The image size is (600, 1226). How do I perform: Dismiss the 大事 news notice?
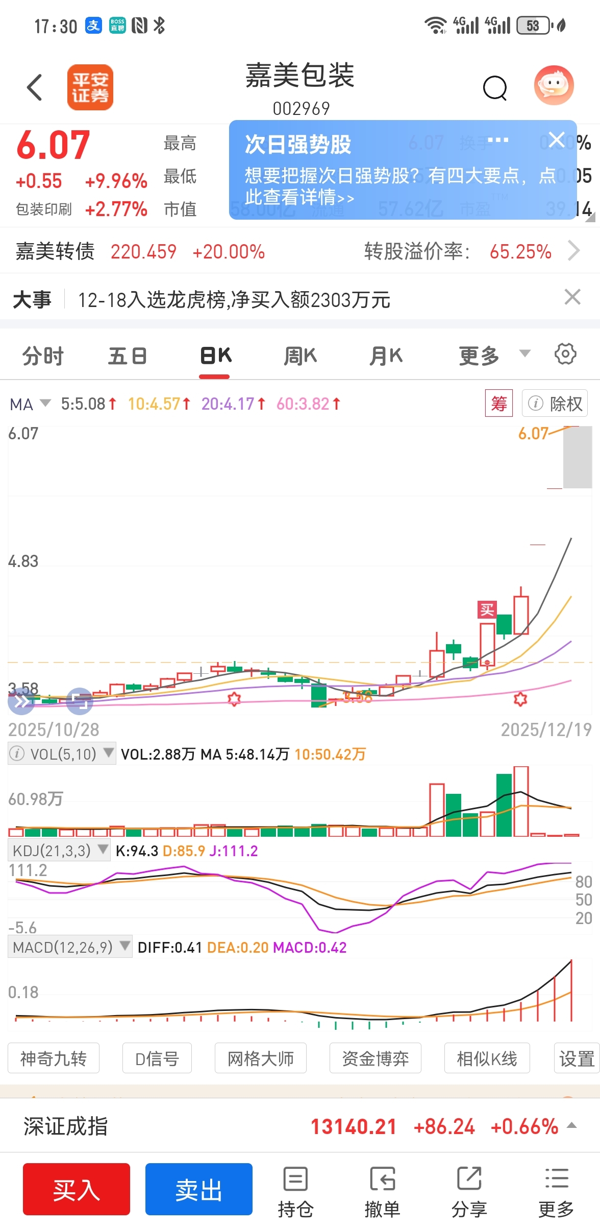[x=572, y=297]
